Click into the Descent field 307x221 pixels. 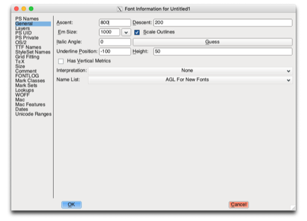point(223,22)
